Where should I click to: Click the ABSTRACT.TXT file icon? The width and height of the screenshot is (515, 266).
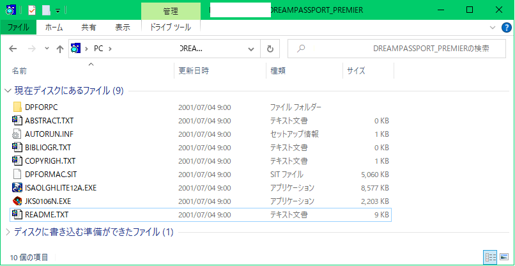tap(17, 121)
